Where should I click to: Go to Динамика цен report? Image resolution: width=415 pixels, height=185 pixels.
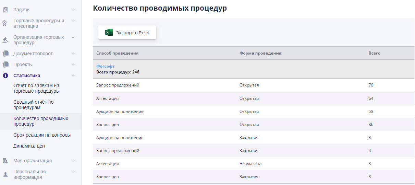29,146
